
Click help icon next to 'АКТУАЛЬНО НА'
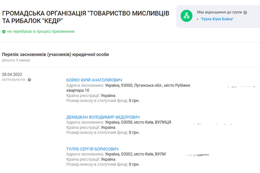tap(29, 80)
